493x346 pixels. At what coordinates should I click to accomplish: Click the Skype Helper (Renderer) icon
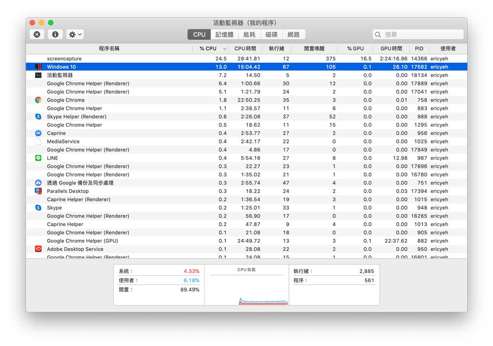(38, 117)
